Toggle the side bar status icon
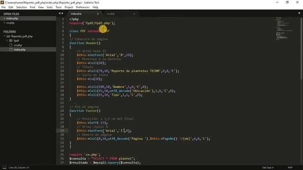This screenshot has height=170, width=303. point(4,168)
